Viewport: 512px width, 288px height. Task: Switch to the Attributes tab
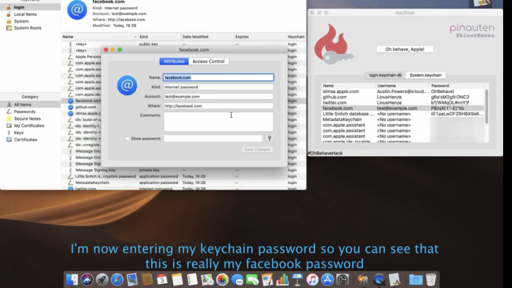click(174, 62)
